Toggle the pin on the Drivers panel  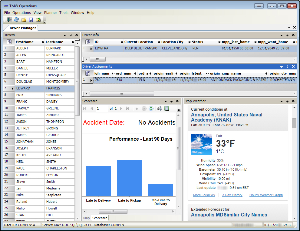click(x=71, y=35)
